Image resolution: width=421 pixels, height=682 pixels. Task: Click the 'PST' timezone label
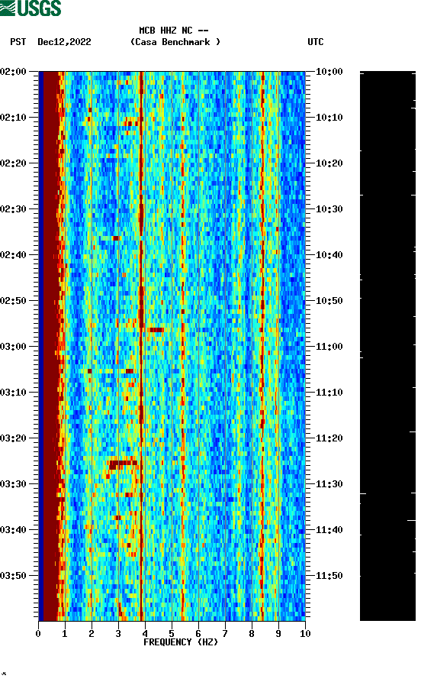[18, 42]
